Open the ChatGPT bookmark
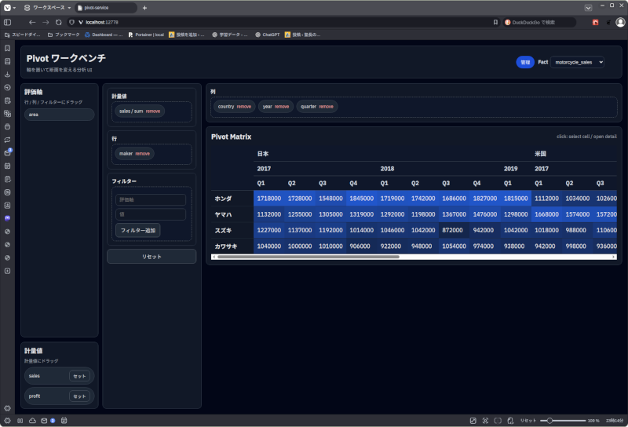The image size is (628, 427). click(x=267, y=35)
